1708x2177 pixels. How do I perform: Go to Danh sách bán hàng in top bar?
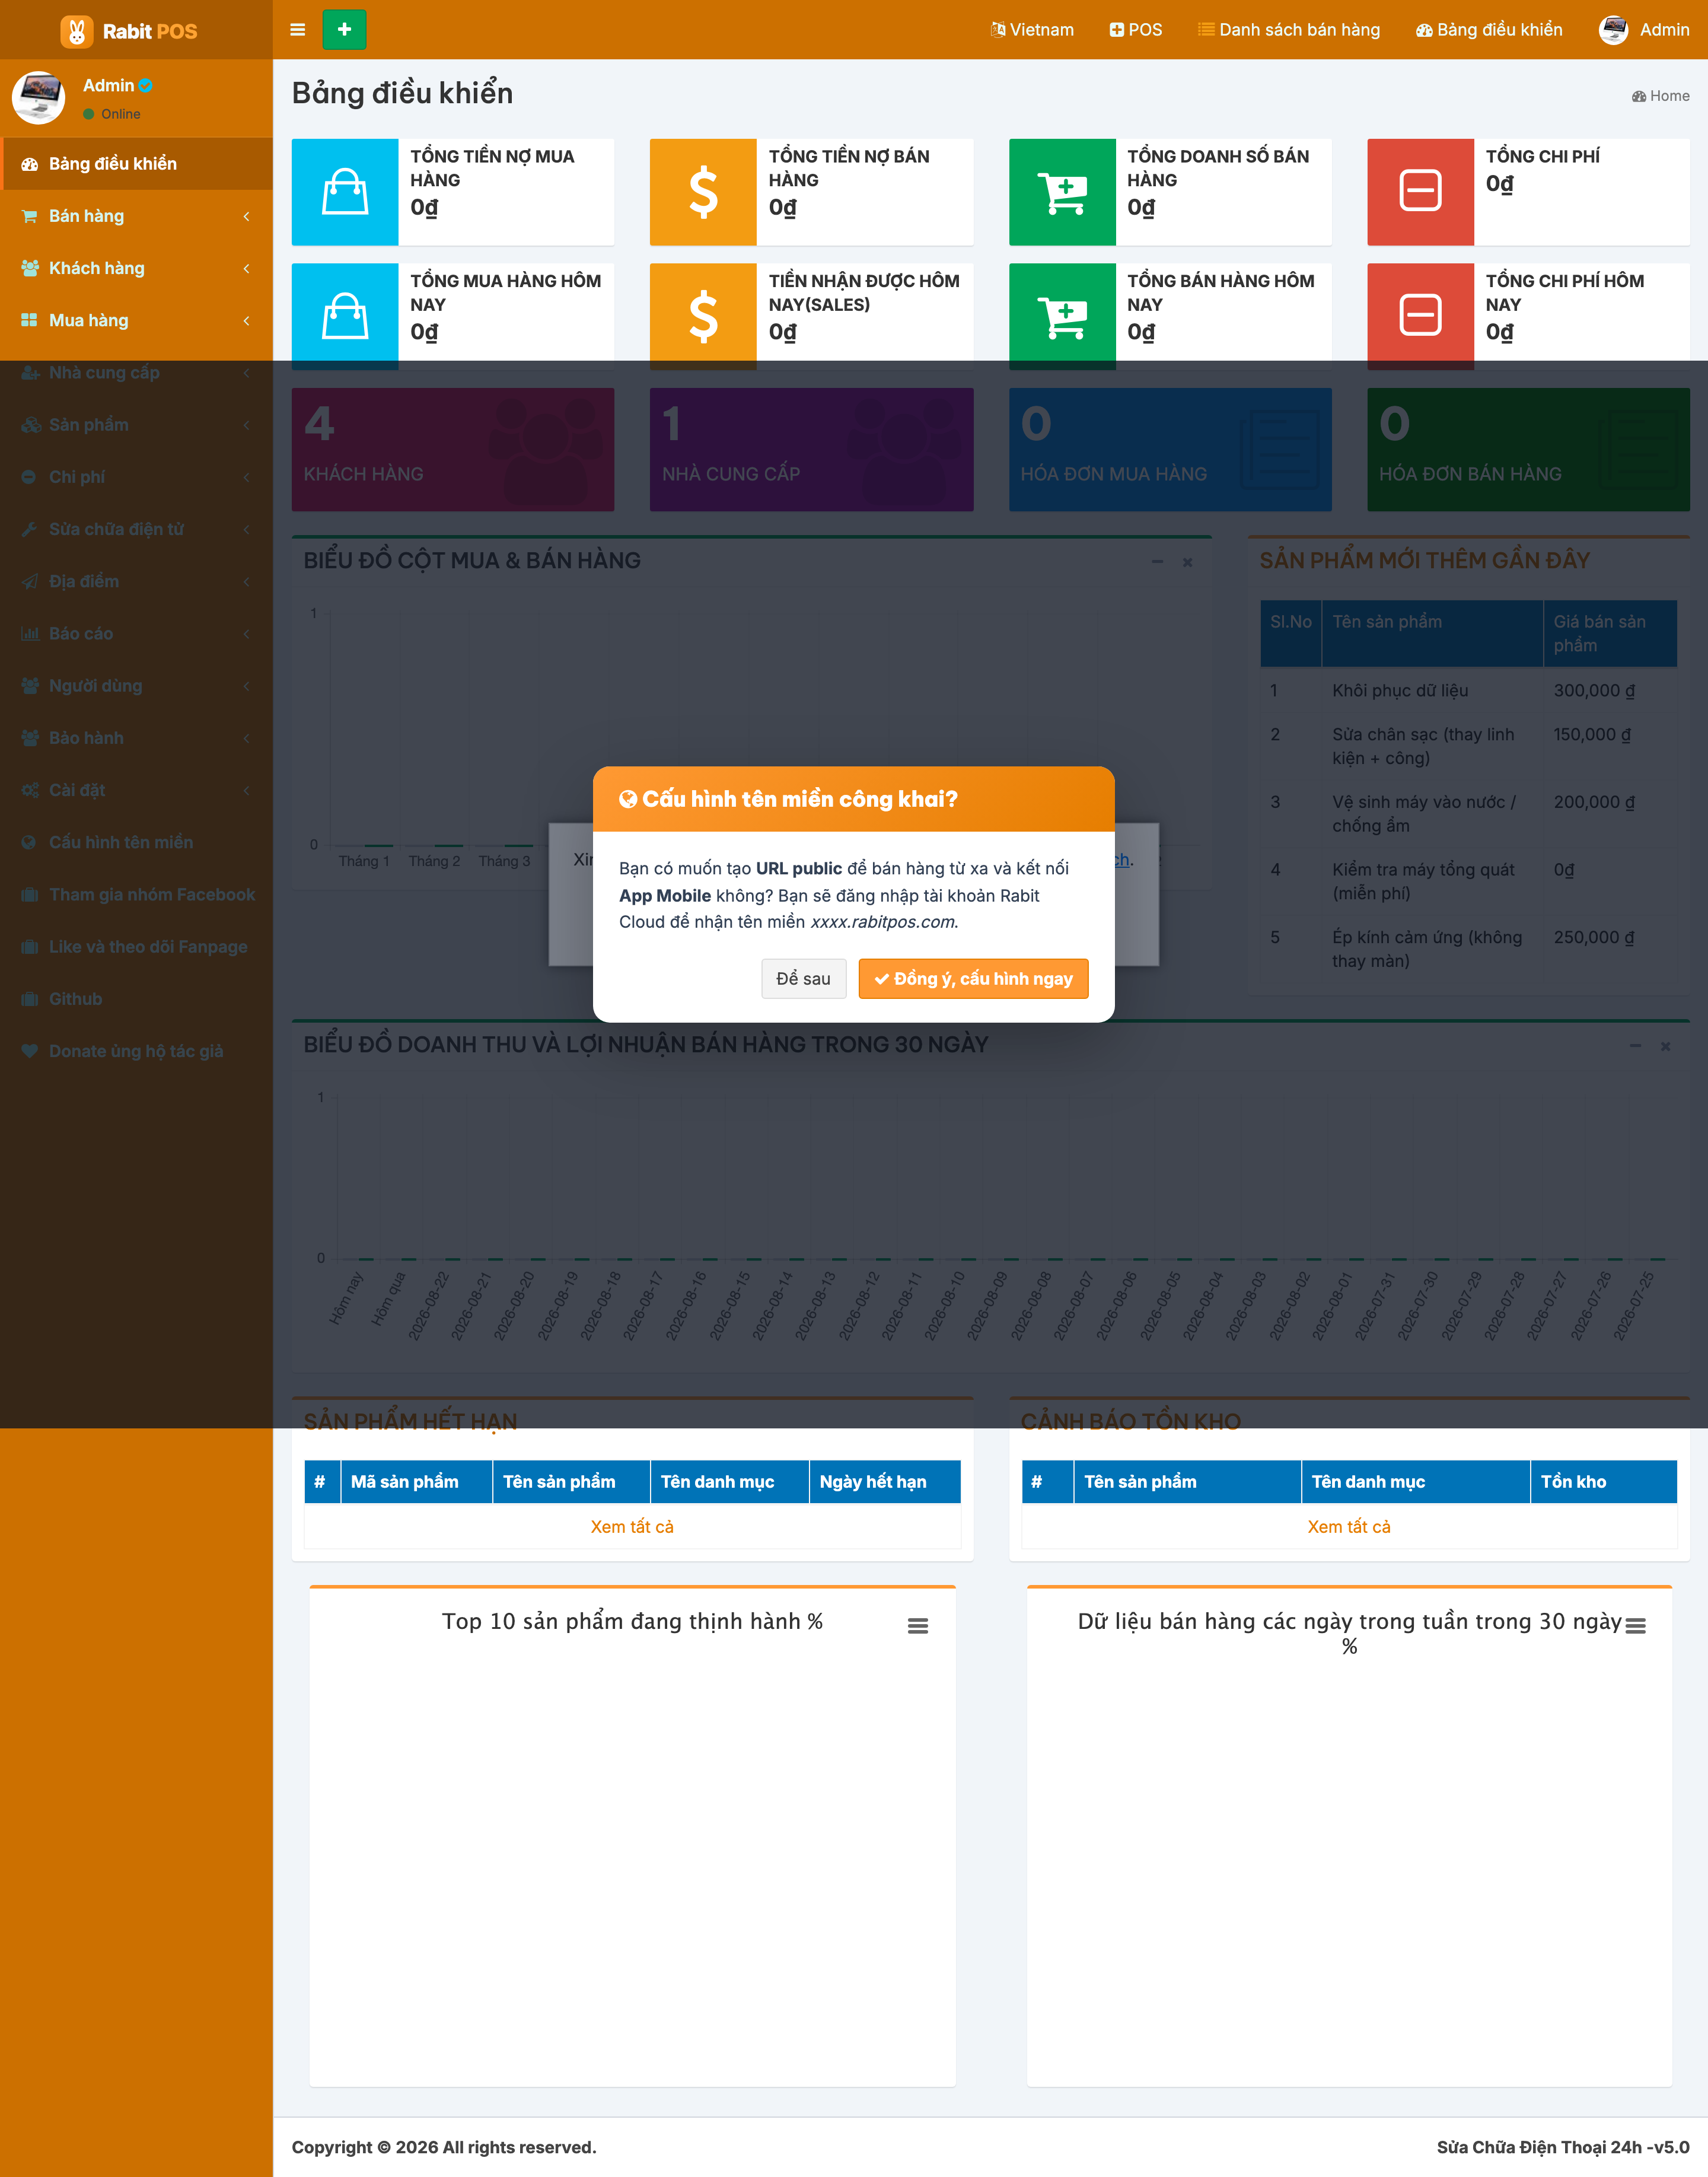point(1289,30)
